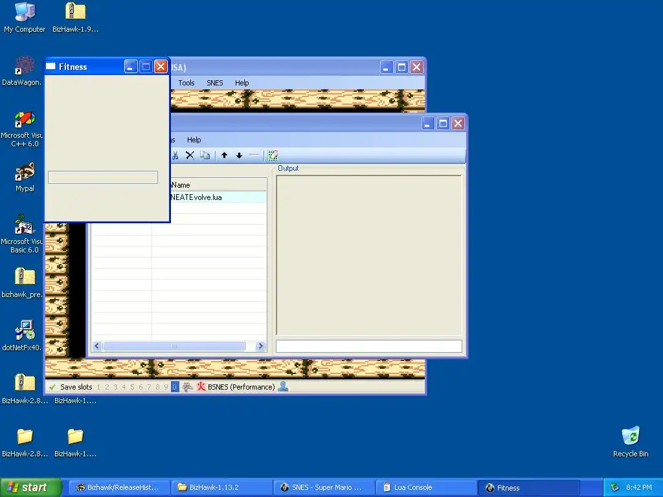Select NEATEvolve.lua script row

click(218, 197)
